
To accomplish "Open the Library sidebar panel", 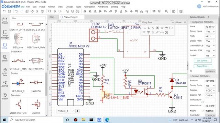I will 5,58.
